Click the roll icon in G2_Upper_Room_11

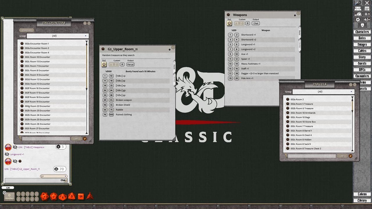click(104, 64)
